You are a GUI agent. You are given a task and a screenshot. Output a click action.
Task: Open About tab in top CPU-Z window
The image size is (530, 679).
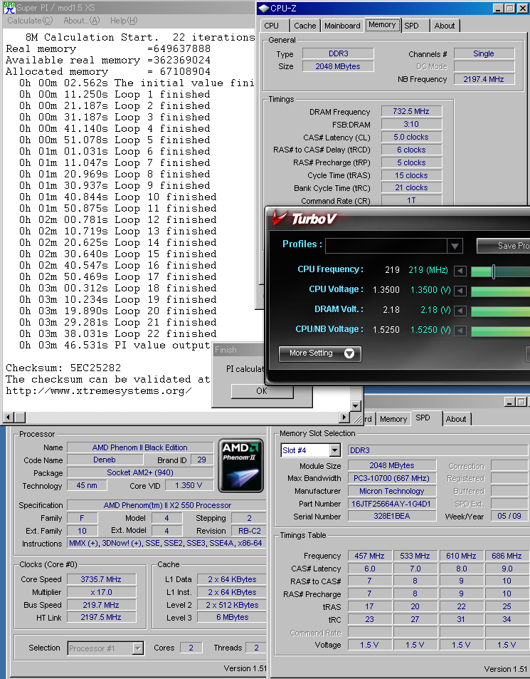coord(445,26)
